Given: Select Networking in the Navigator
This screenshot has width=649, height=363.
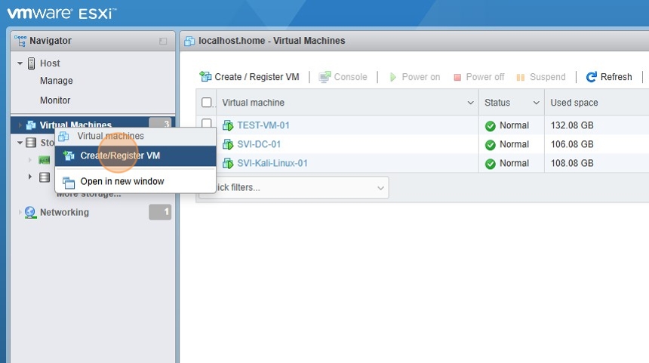Looking at the screenshot, I should click(x=64, y=212).
